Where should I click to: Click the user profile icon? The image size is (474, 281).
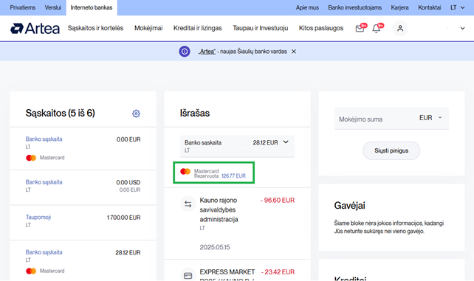400,28
